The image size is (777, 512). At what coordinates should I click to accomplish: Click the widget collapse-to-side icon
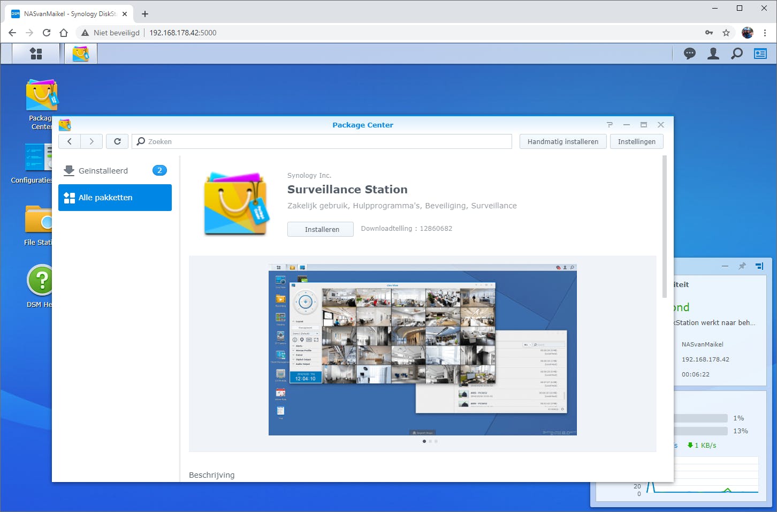tap(759, 266)
